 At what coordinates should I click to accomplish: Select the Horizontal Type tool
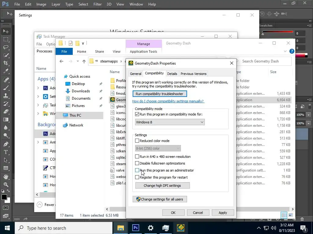(6, 152)
